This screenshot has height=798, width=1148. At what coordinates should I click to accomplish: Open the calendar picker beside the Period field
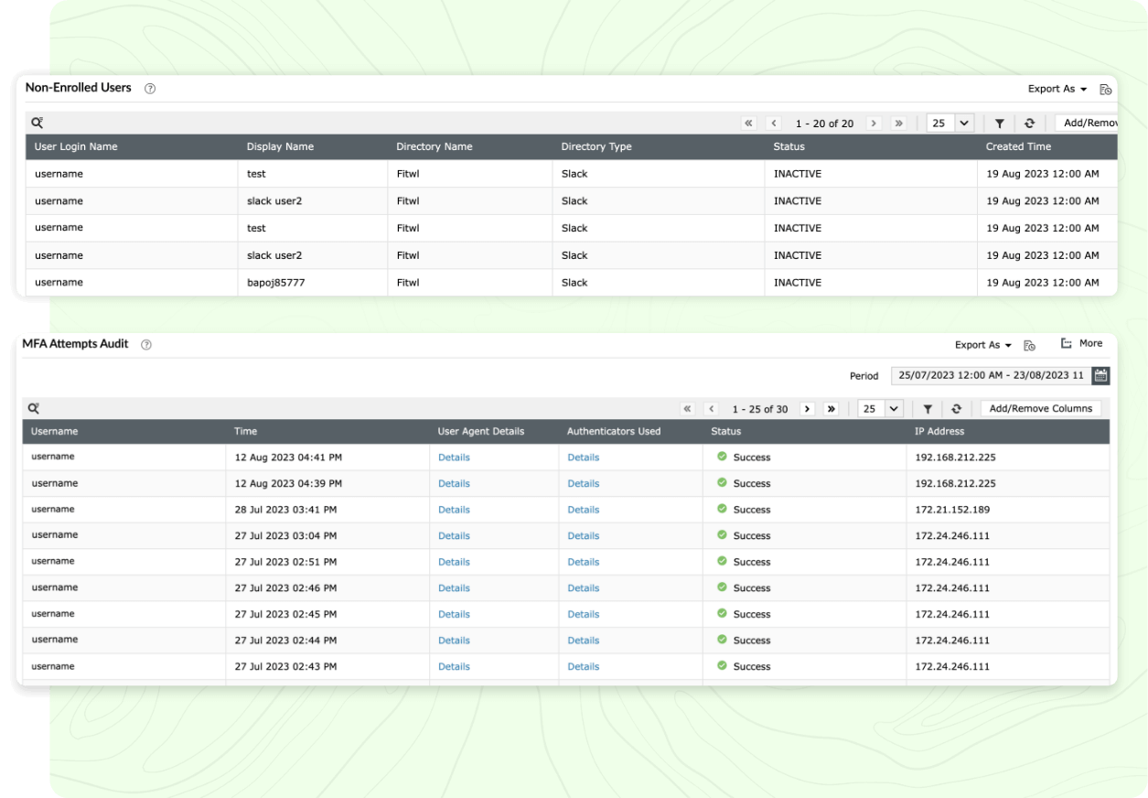click(1101, 375)
